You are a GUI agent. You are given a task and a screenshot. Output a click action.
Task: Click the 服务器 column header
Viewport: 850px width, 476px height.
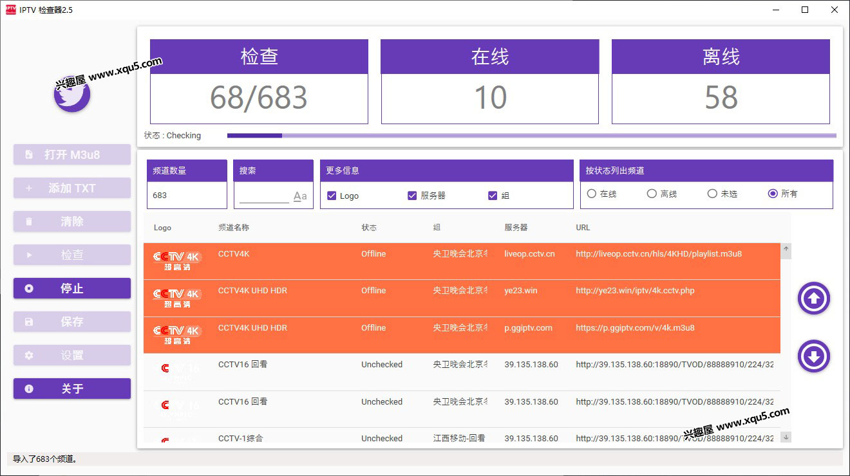pos(516,228)
